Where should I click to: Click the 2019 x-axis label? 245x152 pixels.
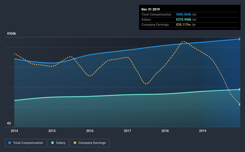(x=203, y=131)
